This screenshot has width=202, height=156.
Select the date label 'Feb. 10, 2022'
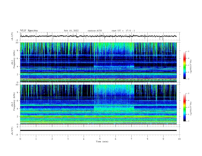click(x=71, y=31)
